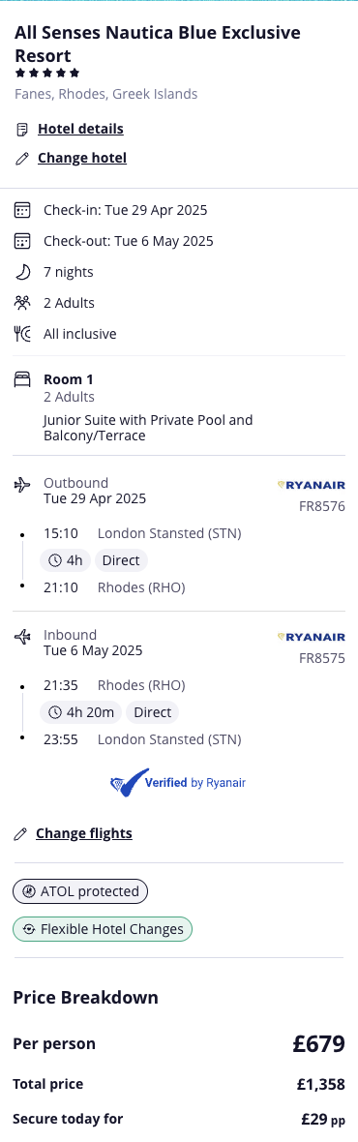Click the pencil icon beside Change hotel
This screenshot has height=1142, width=358.
coord(22,158)
